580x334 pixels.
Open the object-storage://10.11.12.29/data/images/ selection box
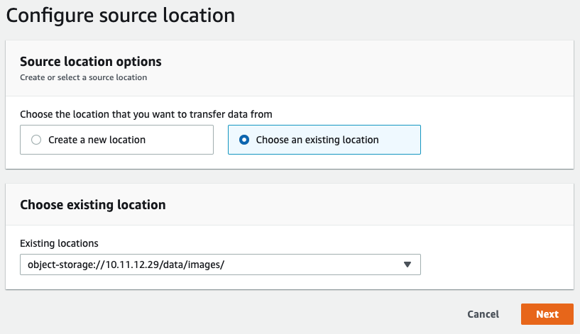tap(220, 265)
